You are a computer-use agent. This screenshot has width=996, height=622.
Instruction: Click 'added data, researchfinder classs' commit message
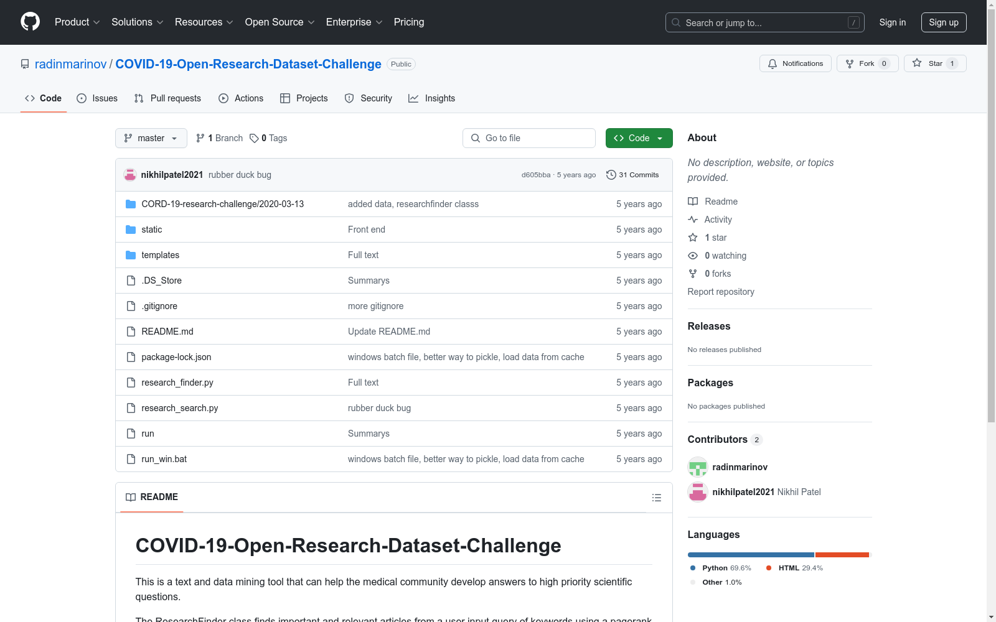(413, 204)
